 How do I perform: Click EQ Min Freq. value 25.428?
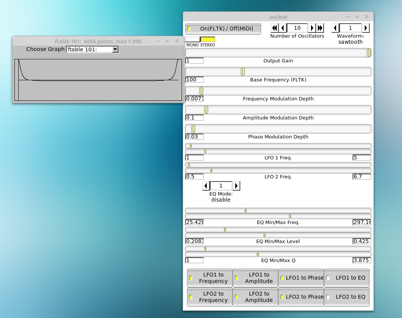pyautogui.click(x=194, y=222)
